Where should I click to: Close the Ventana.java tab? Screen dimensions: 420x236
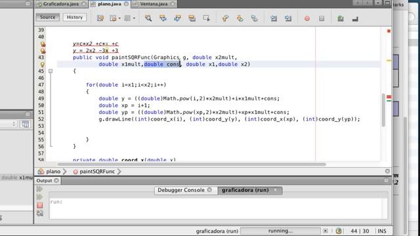click(x=173, y=4)
